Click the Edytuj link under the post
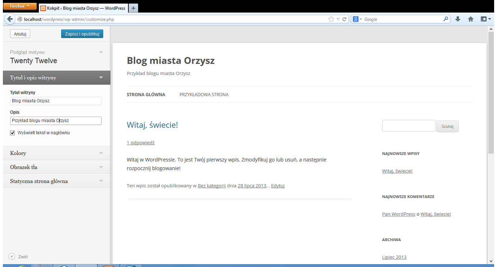Viewport: 497px width, 267px height. point(278,186)
